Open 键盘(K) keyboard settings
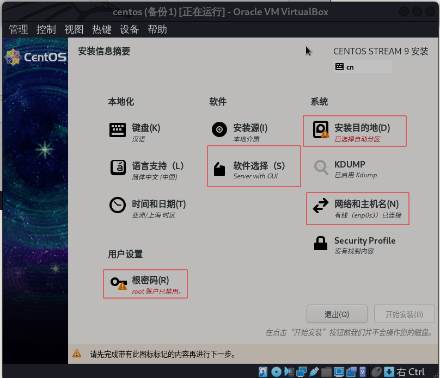This screenshot has width=440, height=378. [135, 132]
